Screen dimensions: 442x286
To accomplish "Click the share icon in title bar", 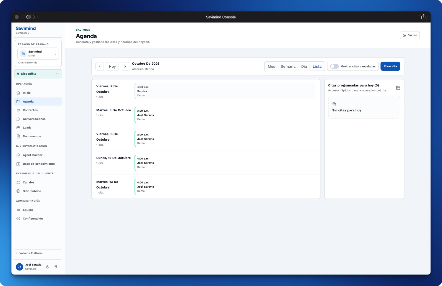I will coord(423,17).
